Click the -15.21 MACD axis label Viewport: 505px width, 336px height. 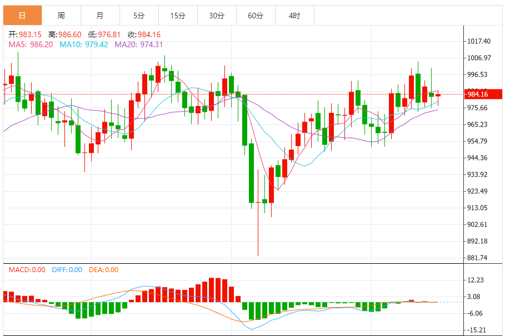tap(476, 330)
